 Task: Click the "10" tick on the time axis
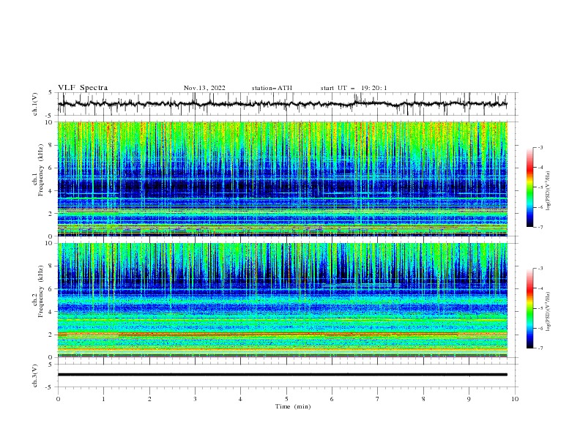[x=515, y=399]
